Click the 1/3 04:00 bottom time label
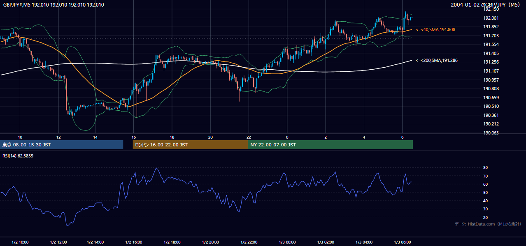The height and width of the screenshot is (246, 526). pos(364,242)
